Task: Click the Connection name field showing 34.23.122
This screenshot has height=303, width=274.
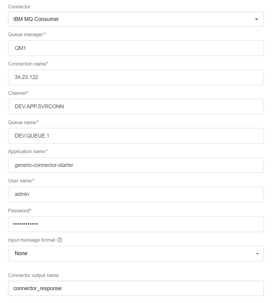Action: coord(136,77)
